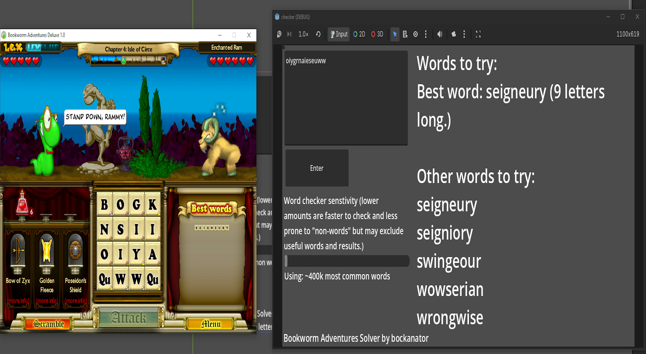Image resolution: width=646 pixels, height=354 pixels.
Task: Mute the game audio speaker icon
Action: pos(440,34)
